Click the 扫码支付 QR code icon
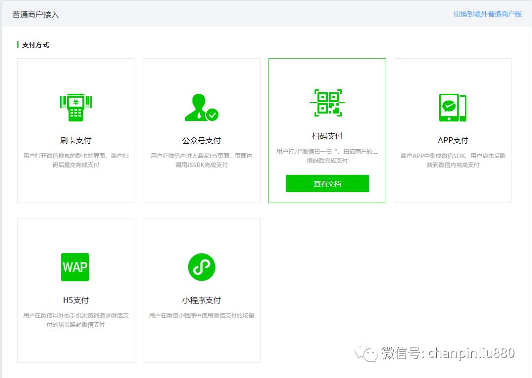 (x=328, y=103)
